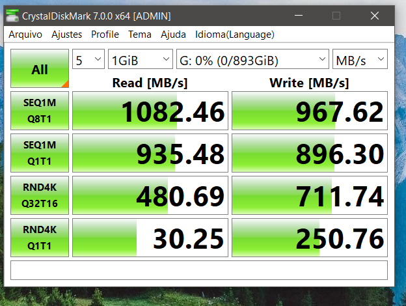Click the 896.30 write result
This screenshot has width=406, height=306.
pos(310,153)
